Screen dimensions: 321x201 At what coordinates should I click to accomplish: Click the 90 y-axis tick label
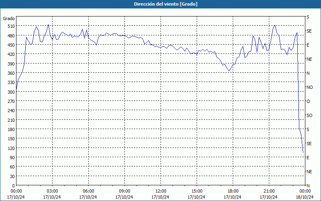pyautogui.click(x=12, y=158)
